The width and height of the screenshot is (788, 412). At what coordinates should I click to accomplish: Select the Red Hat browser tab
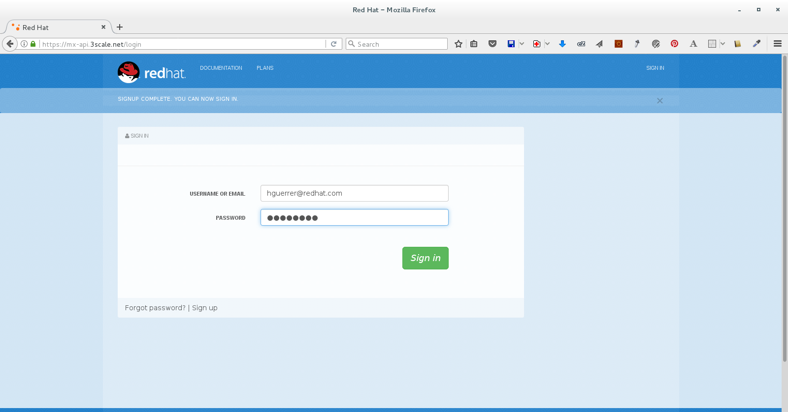pos(58,27)
